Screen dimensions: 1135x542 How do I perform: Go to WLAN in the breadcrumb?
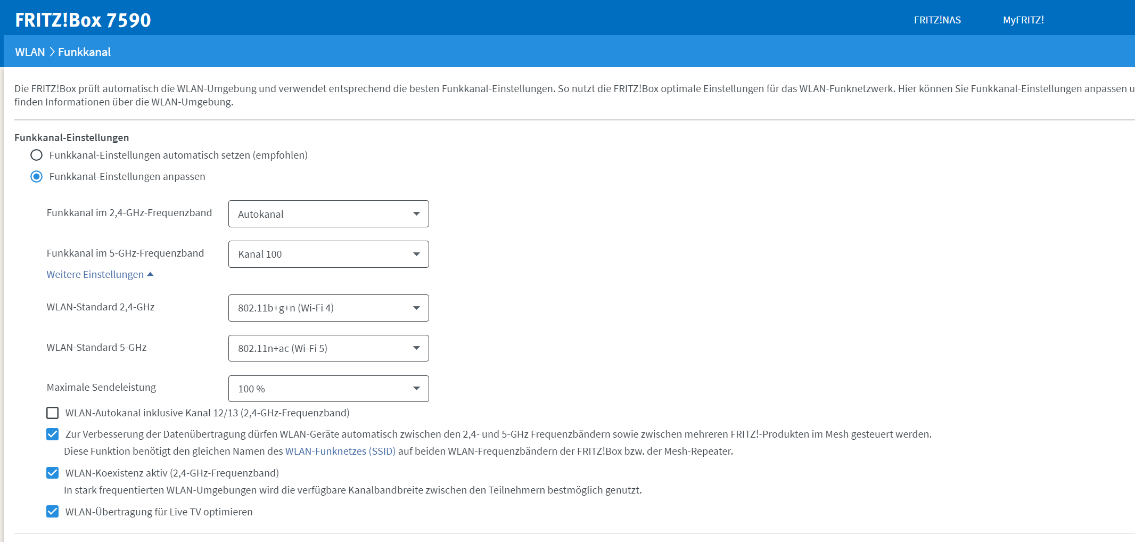pyautogui.click(x=30, y=52)
